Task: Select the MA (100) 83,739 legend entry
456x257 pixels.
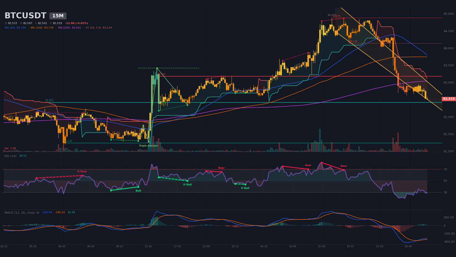Action: pyautogui.click(x=42, y=28)
